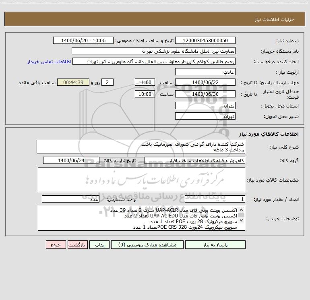Click delivery province field تهران
This screenshot has width=310, height=300.
click(x=205, y=106)
